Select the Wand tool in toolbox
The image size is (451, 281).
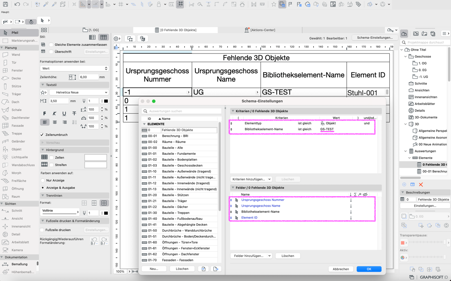tap(16, 55)
